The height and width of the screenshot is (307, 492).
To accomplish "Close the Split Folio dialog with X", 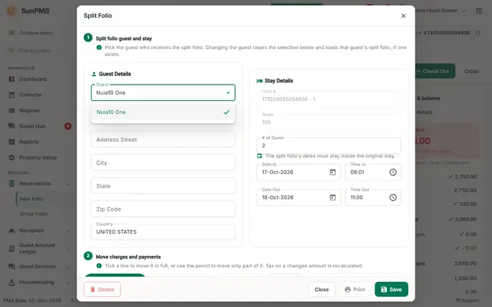I will point(403,16).
